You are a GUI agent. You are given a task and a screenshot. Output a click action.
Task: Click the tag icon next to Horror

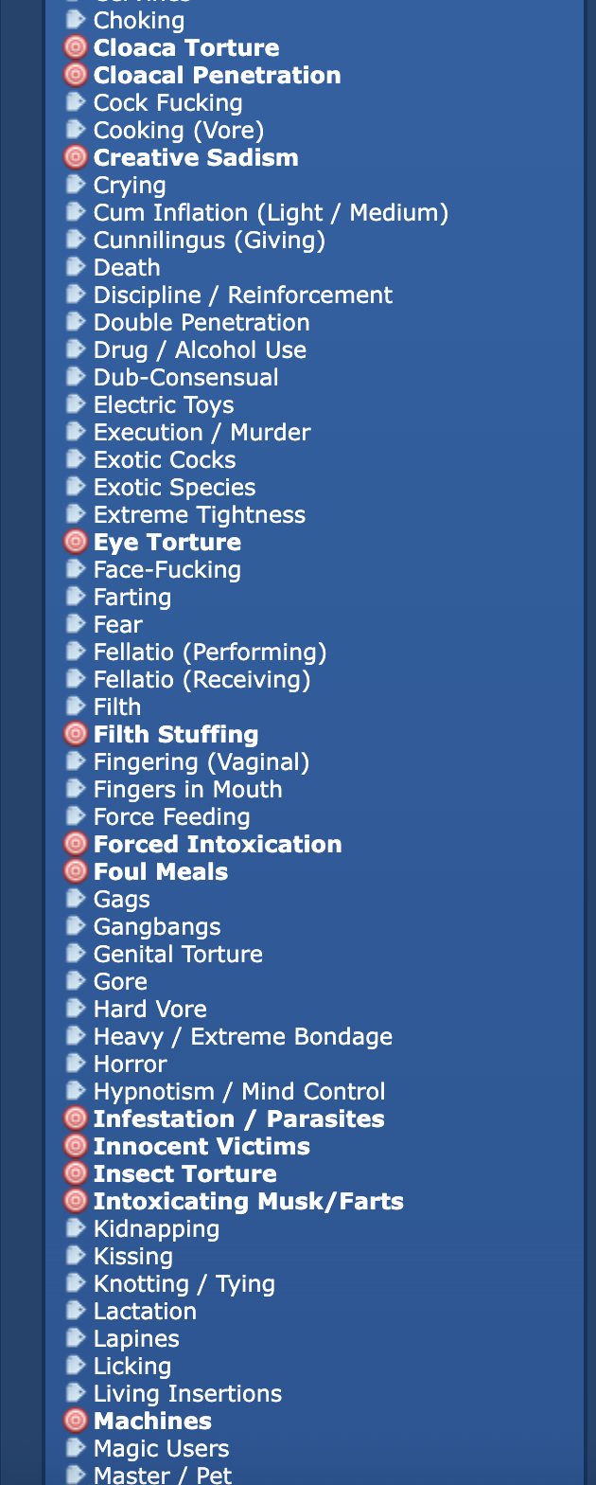(76, 1064)
